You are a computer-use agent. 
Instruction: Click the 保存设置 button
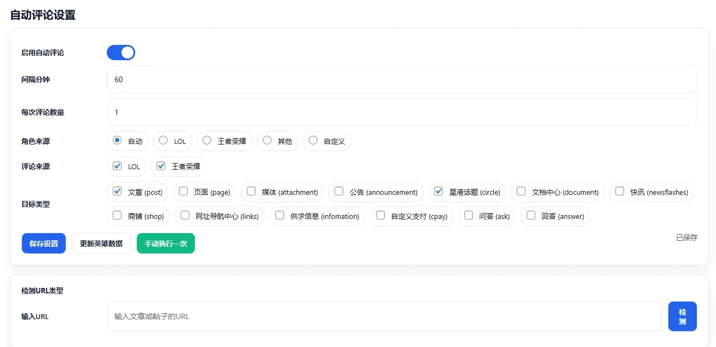click(44, 244)
